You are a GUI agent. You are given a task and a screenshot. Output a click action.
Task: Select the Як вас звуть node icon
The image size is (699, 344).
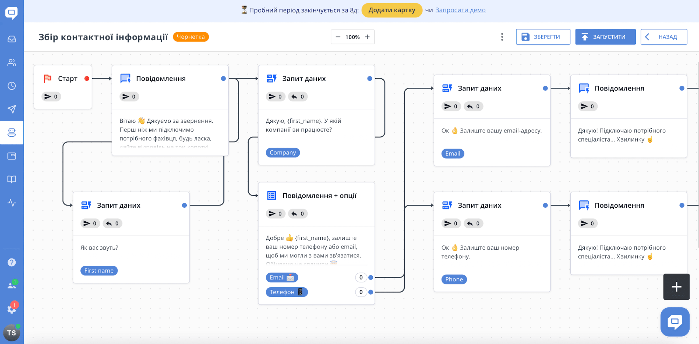pyautogui.click(x=86, y=206)
